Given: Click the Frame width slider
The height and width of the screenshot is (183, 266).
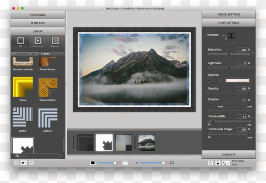Looking at the screenshot, I should point(229,121).
